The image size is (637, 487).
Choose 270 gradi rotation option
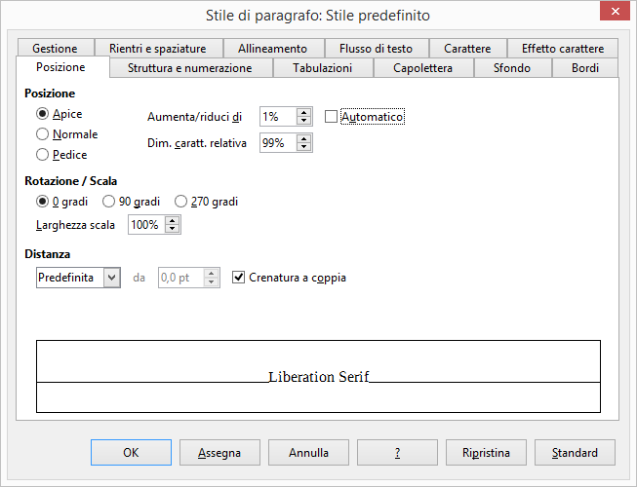[x=181, y=202]
